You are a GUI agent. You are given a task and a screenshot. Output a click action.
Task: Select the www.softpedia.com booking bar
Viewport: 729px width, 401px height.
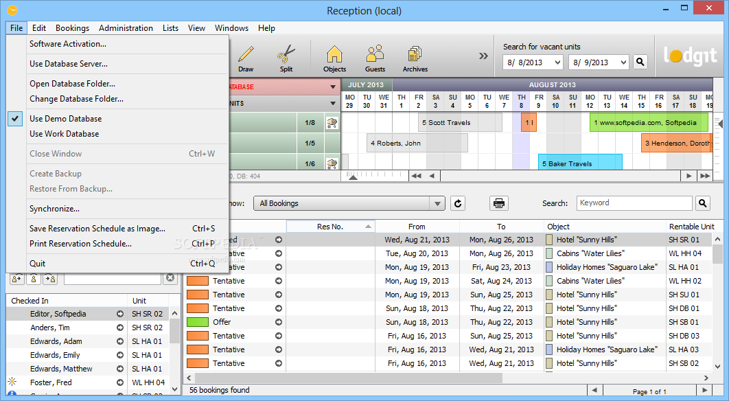click(x=649, y=123)
